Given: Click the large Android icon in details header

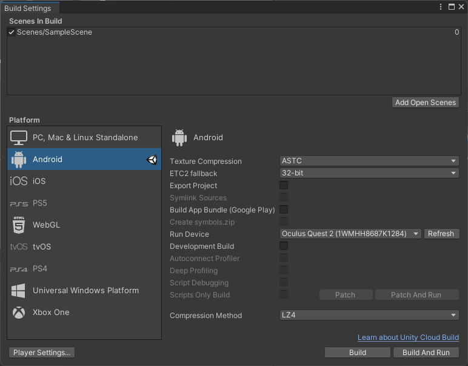Looking at the screenshot, I should 179,138.
